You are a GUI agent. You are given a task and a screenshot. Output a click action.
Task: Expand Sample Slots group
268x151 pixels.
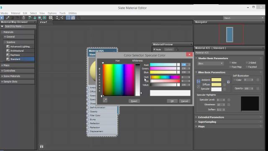[2, 82]
